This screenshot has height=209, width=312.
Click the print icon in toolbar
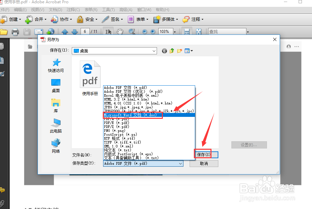tap(15, 32)
